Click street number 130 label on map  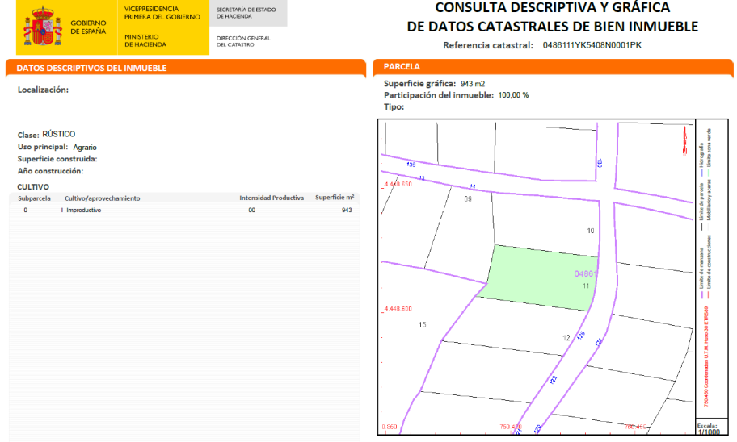(x=600, y=163)
